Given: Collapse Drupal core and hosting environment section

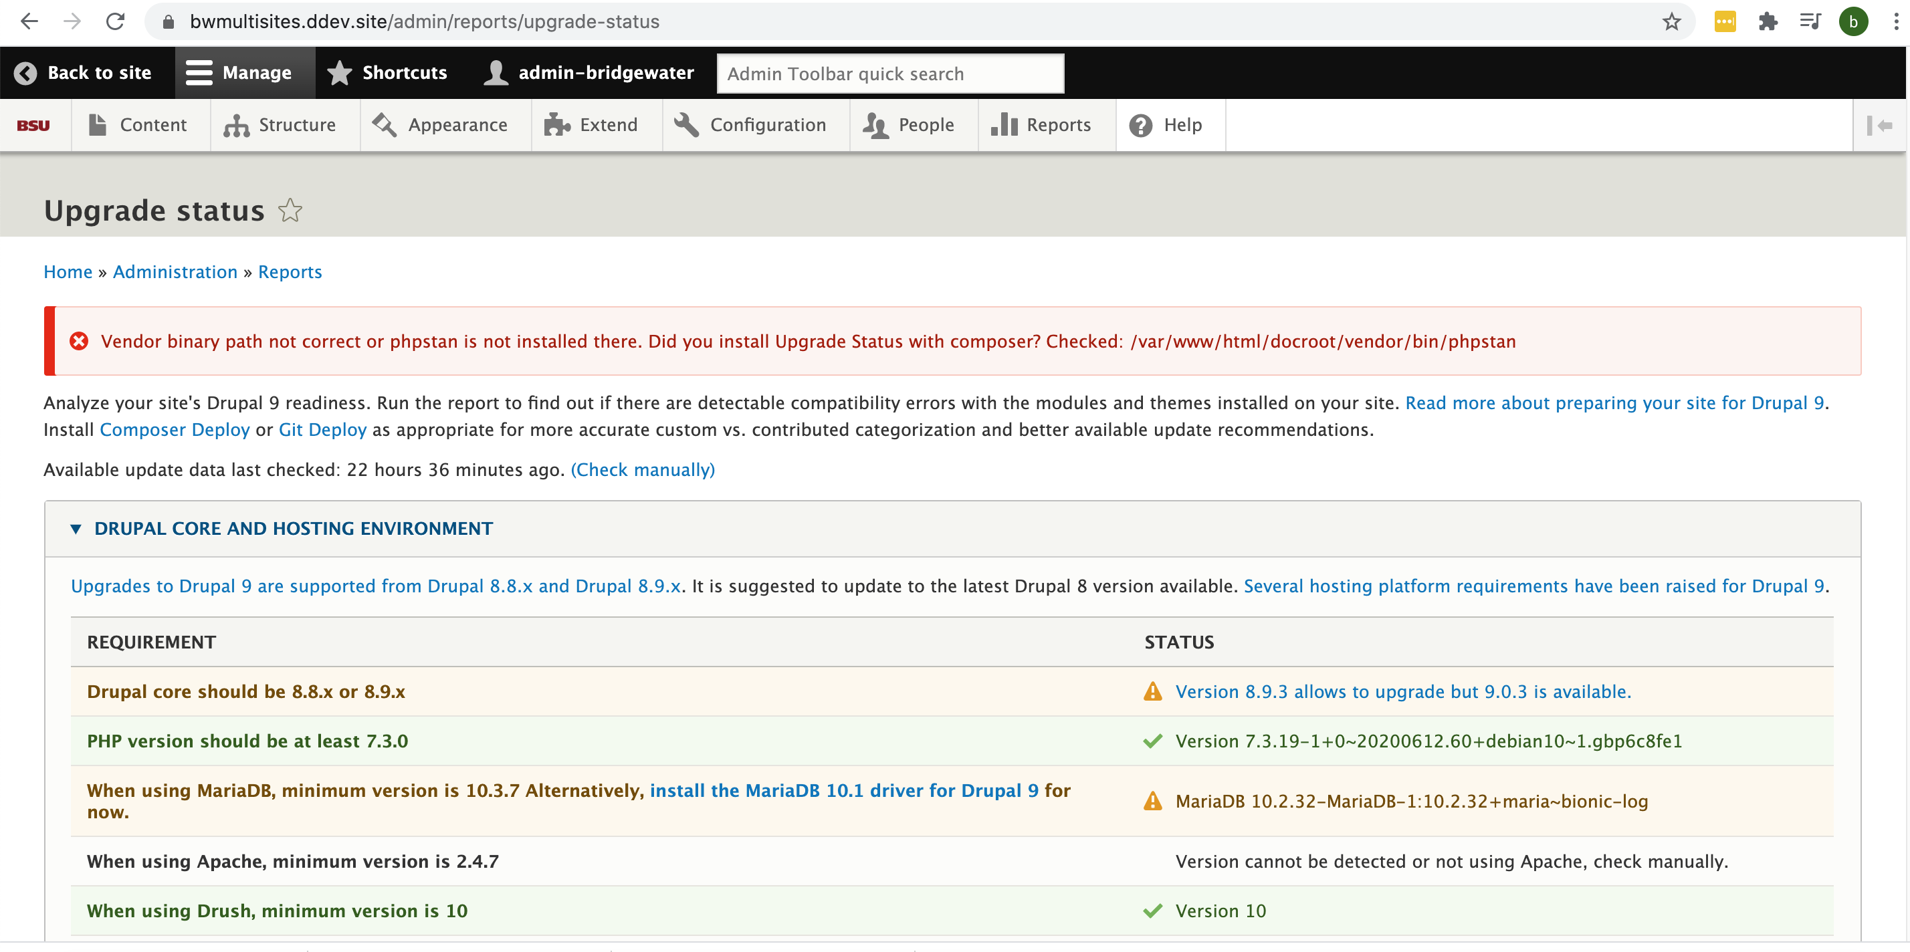Looking at the screenshot, I should tap(293, 529).
